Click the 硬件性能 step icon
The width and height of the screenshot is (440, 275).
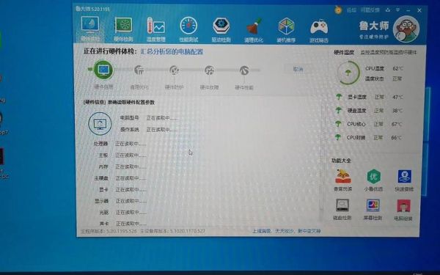pos(244,70)
